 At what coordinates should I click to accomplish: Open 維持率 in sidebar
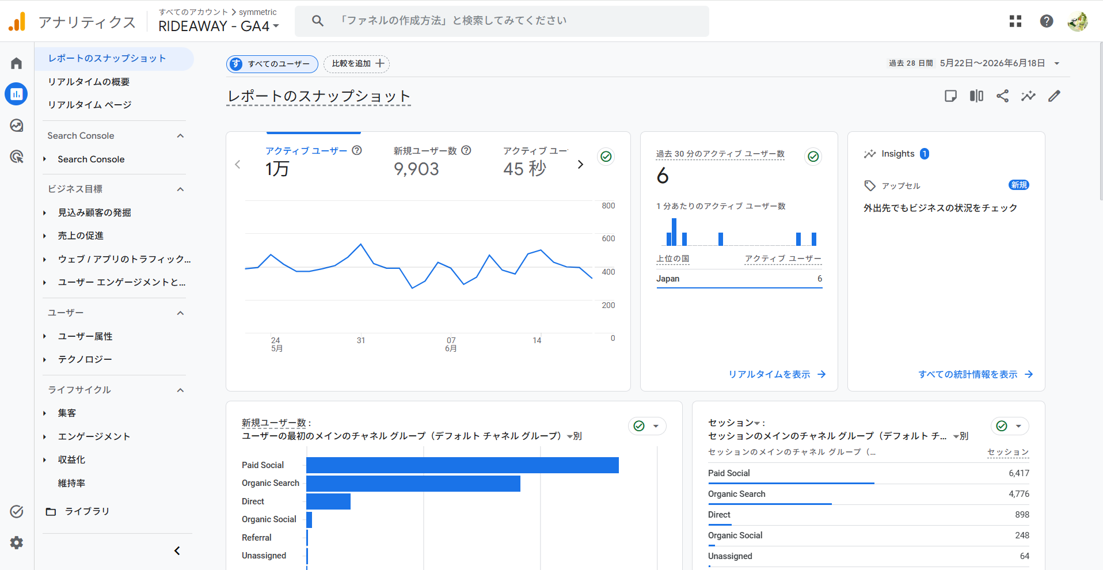(x=71, y=483)
